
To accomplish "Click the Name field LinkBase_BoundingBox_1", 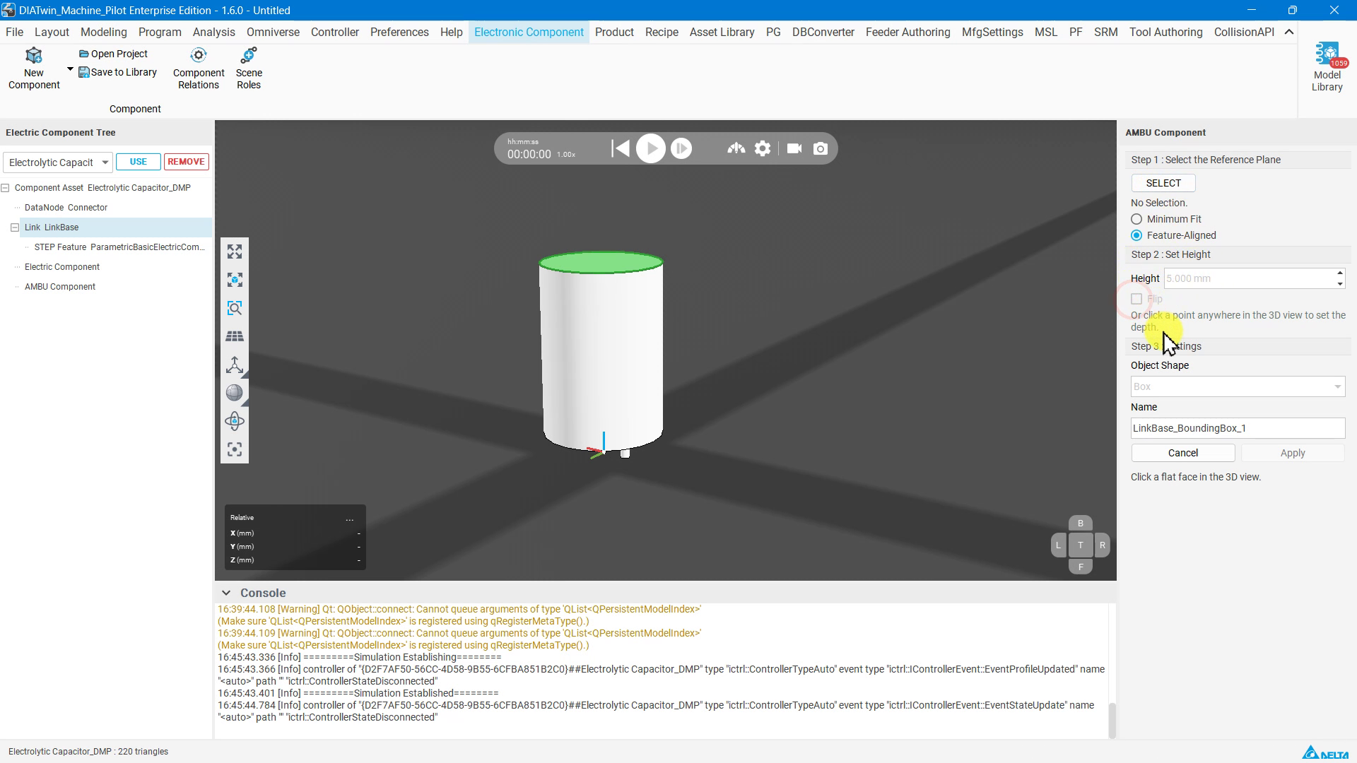I will pyautogui.click(x=1238, y=428).
